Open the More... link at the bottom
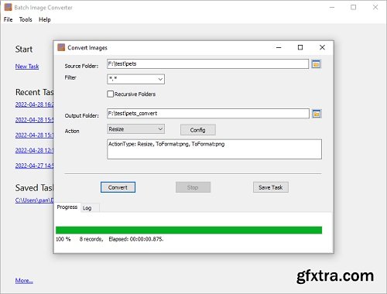This screenshot has height=294, width=387. click(x=24, y=280)
